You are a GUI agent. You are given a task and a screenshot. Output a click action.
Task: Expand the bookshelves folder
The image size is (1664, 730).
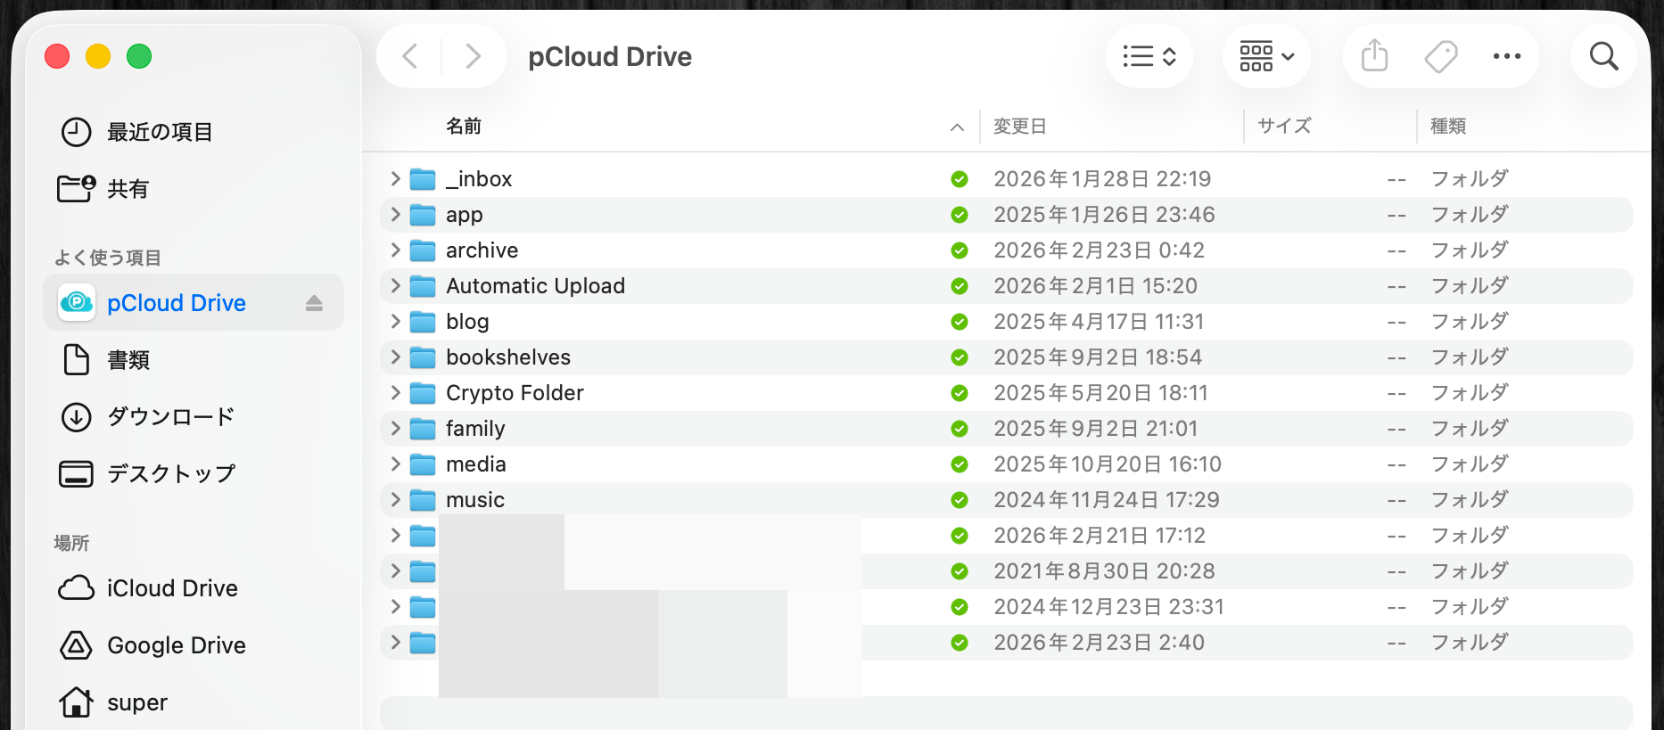pos(395,357)
